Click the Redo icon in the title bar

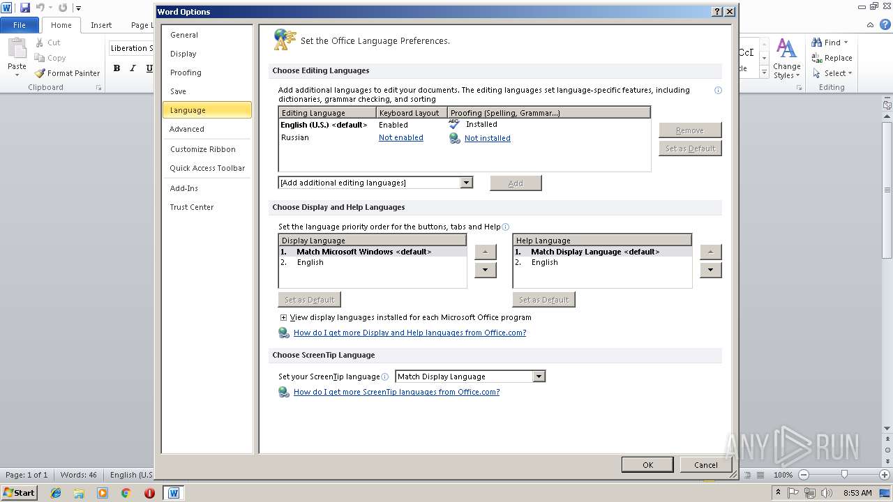click(63, 8)
